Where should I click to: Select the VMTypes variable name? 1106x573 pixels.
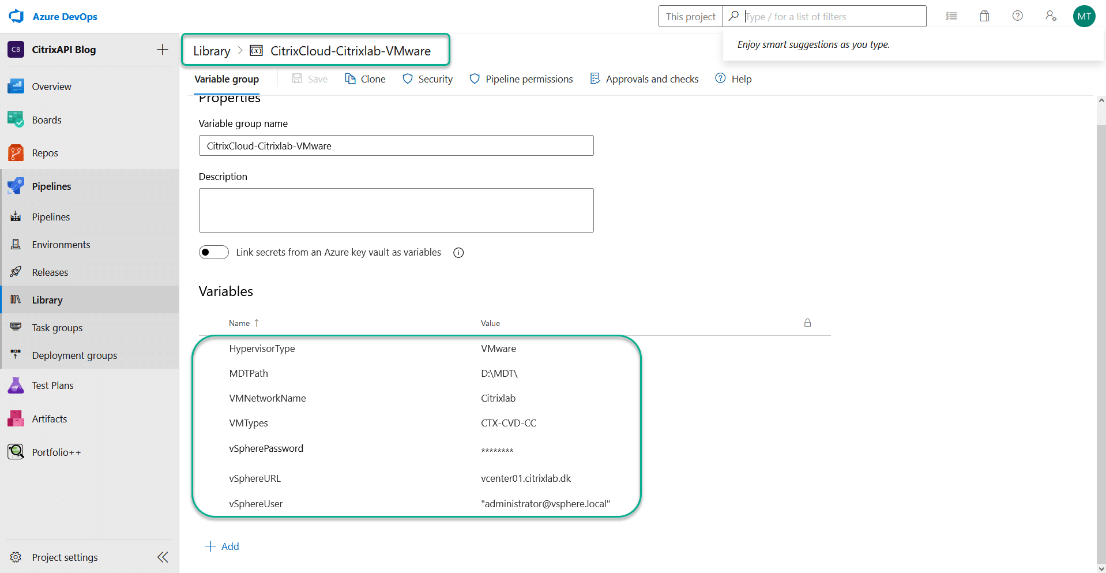click(x=249, y=423)
